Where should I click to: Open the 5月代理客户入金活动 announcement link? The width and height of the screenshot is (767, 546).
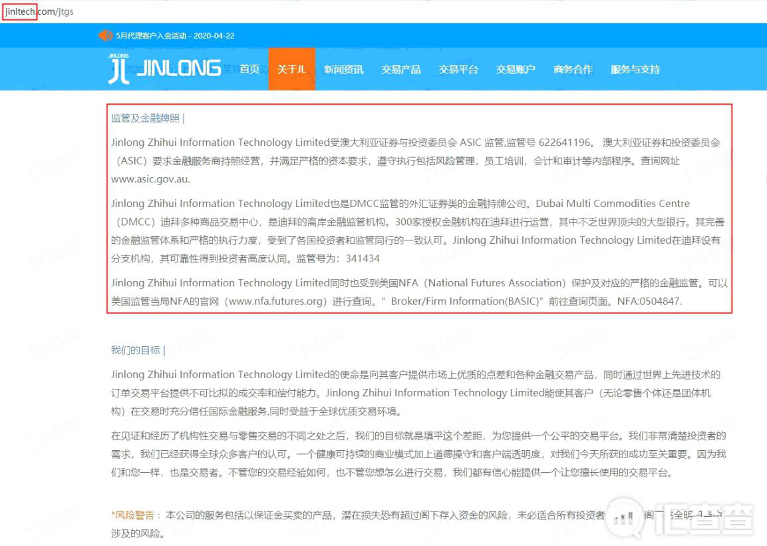pos(175,36)
